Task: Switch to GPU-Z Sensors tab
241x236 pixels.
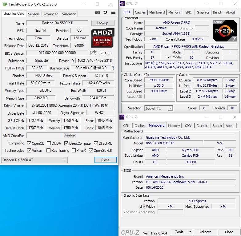Action: (34, 14)
